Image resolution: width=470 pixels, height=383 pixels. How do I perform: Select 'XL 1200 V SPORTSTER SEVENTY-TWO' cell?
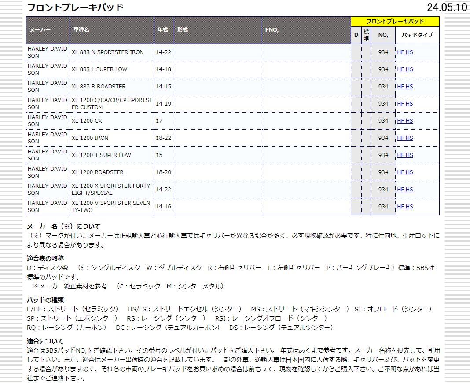[112, 207]
